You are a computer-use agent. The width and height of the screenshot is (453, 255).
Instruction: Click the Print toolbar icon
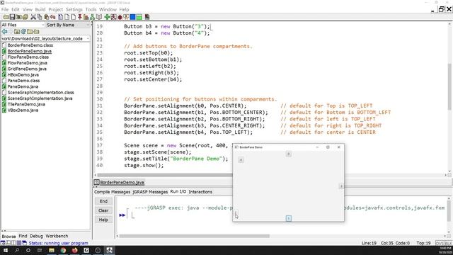coord(25,17)
